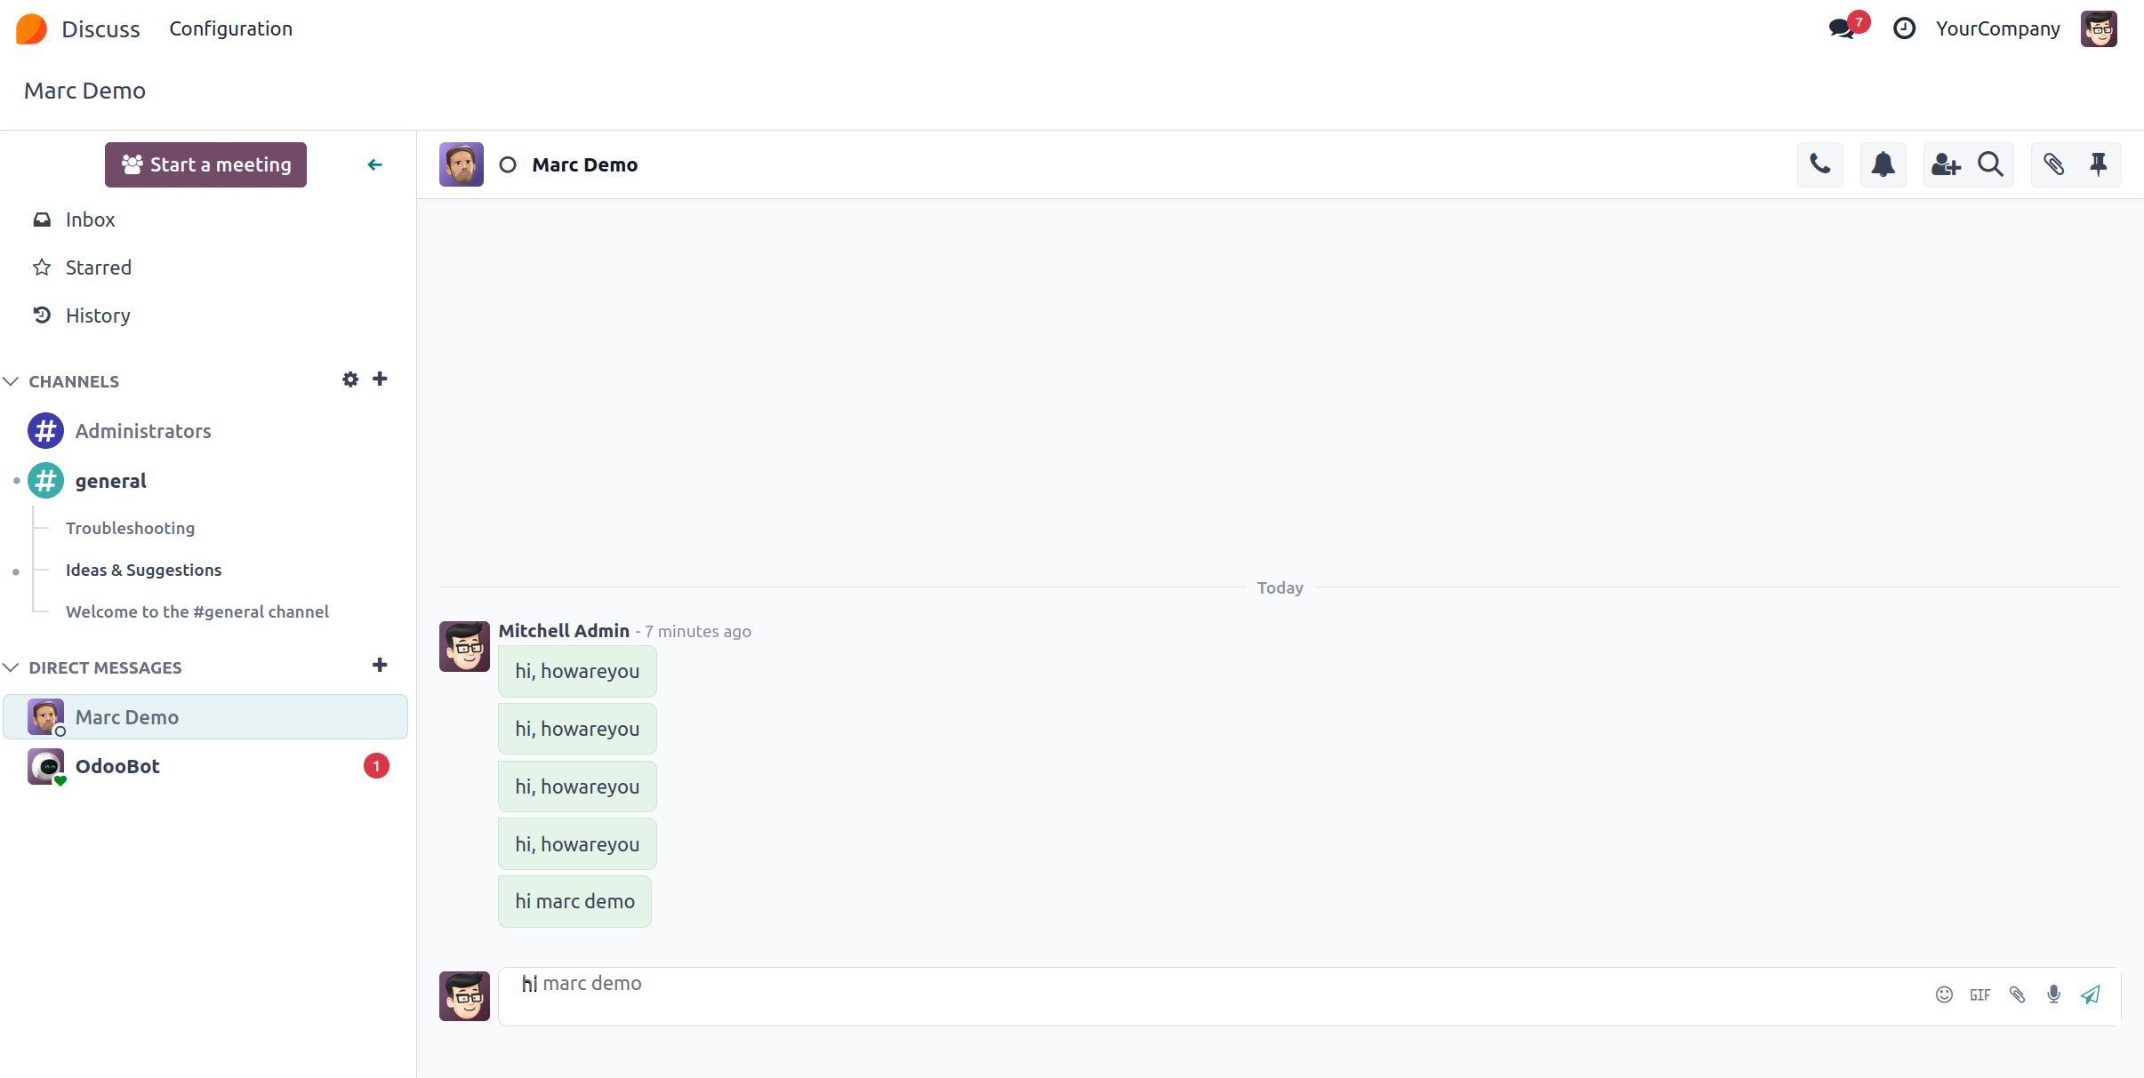The image size is (2144, 1078).
Task: Collapse the Channels section
Action: click(x=12, y=381)
